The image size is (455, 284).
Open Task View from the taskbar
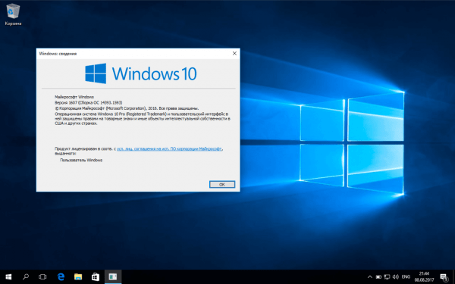point(42,276)
